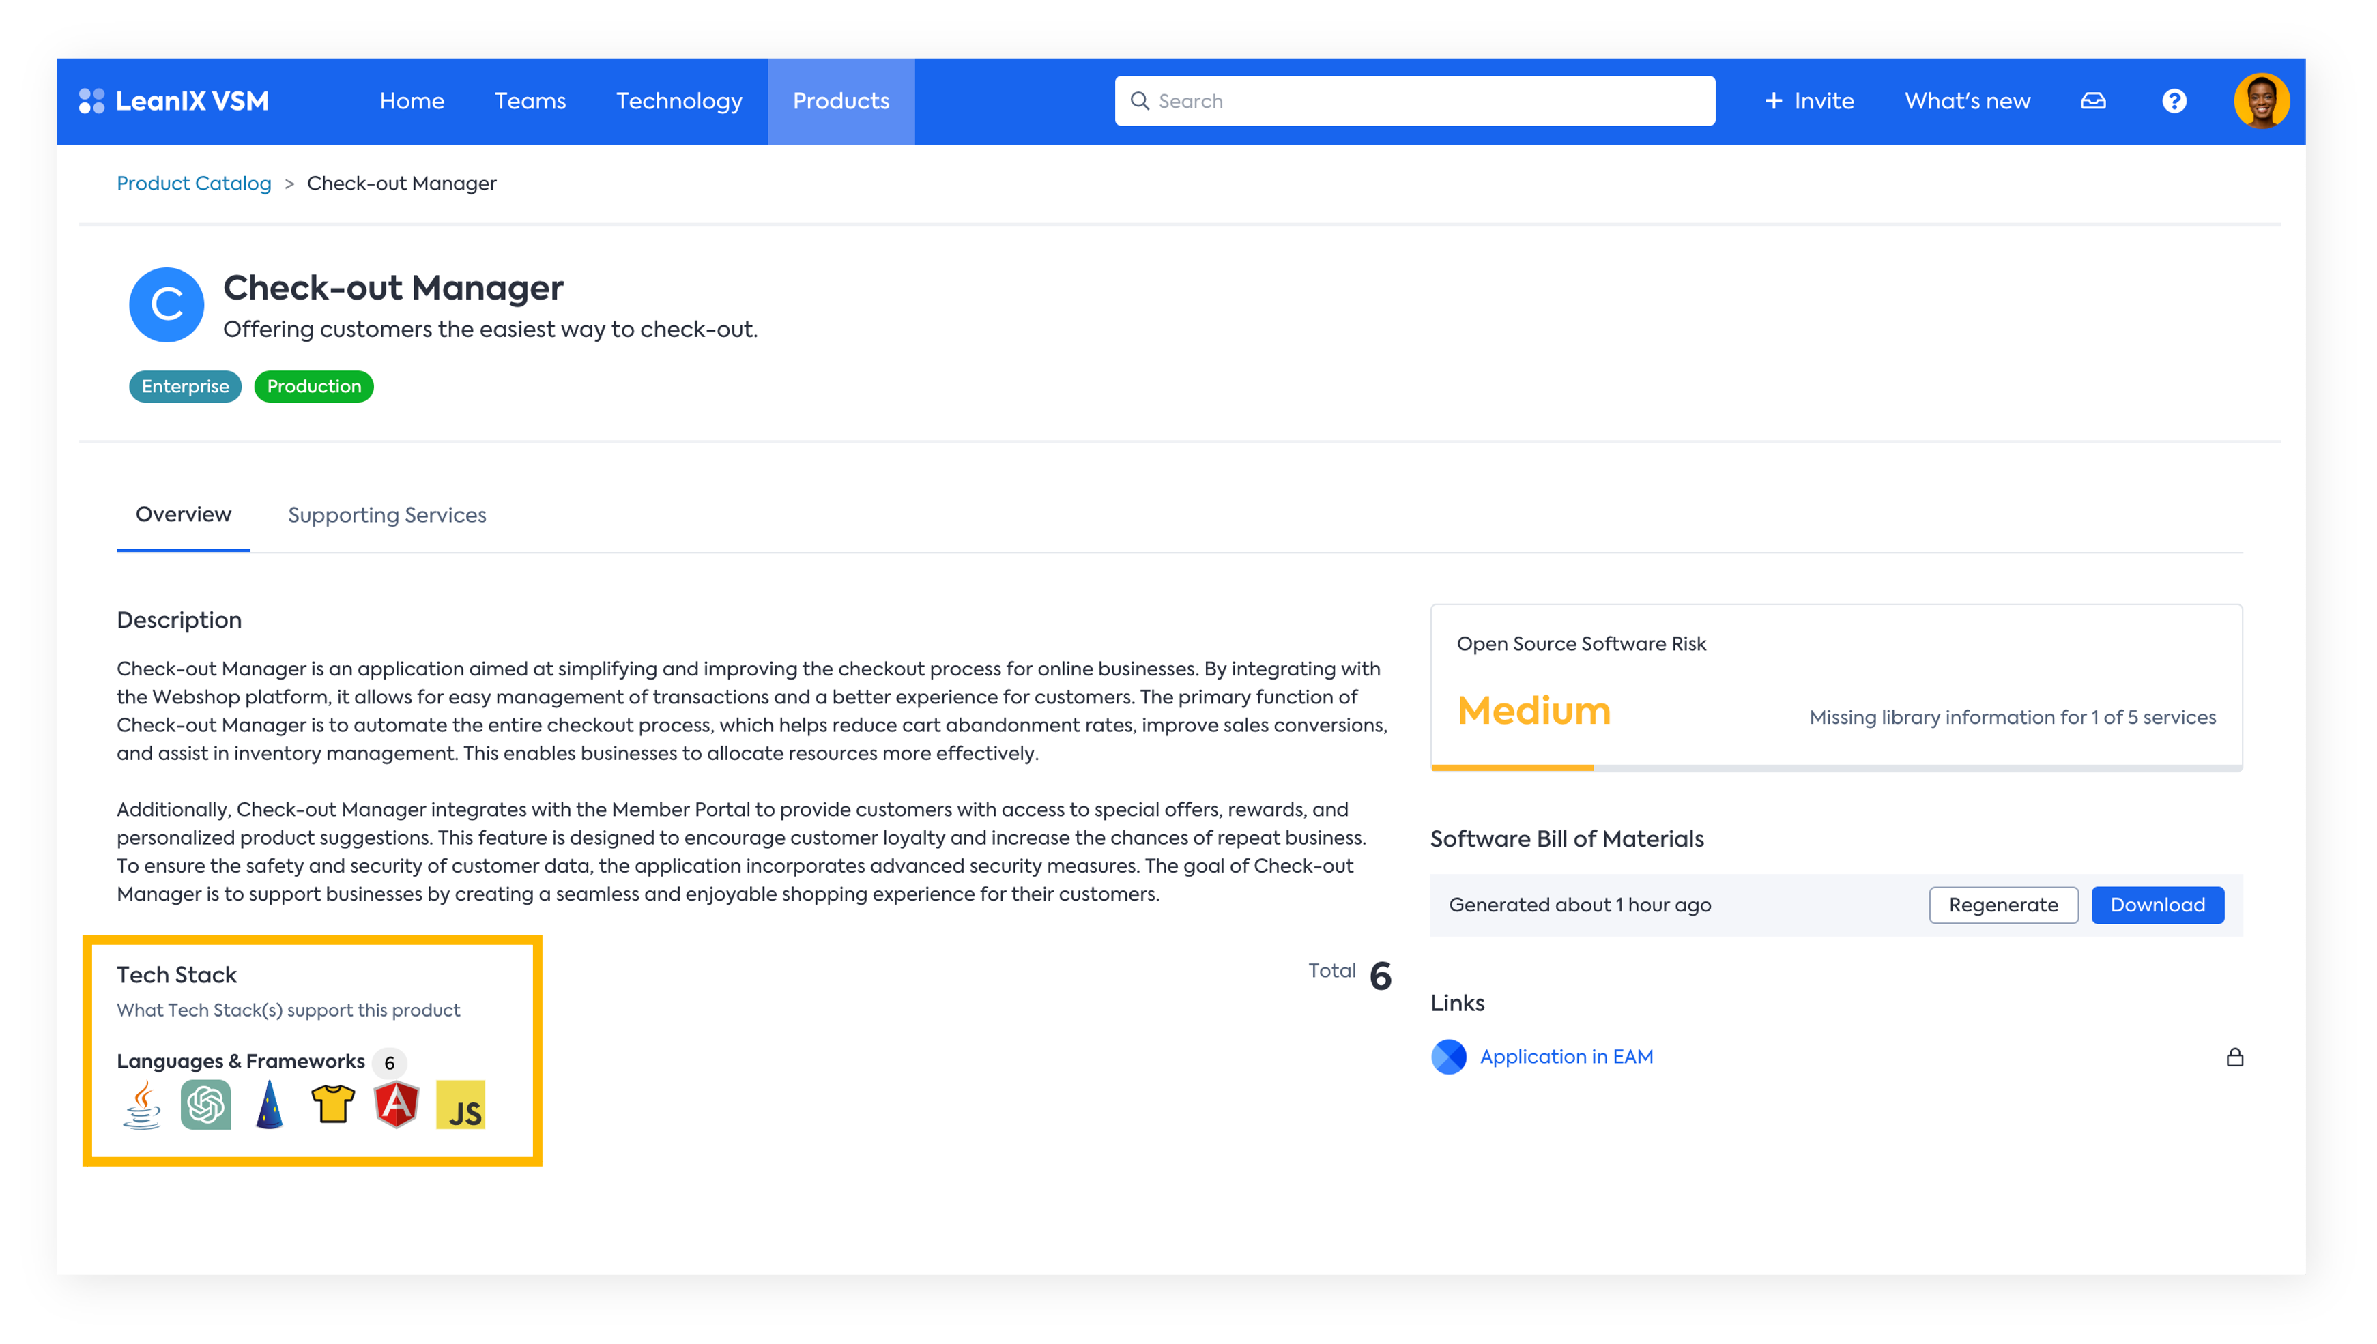This screenshot has height=1344, width=2377.
Task: Click the Languages & Frameworks count badge
Action: (x=390, y=1062)
